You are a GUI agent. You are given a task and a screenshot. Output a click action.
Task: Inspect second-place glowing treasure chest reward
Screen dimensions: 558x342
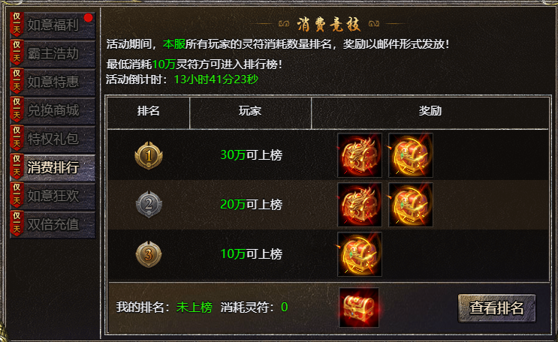411,205
